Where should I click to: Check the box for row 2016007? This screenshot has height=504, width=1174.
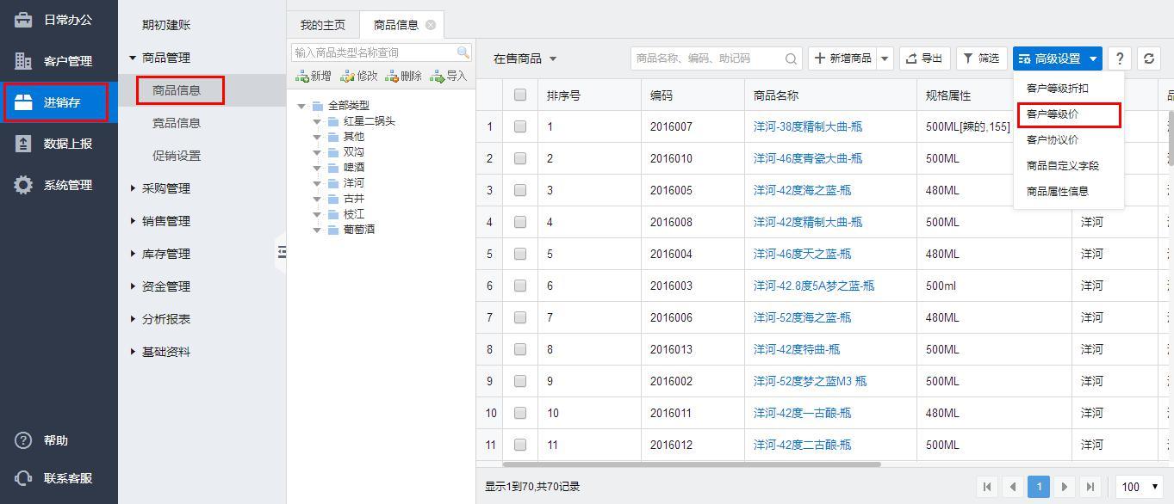(520, 126)
